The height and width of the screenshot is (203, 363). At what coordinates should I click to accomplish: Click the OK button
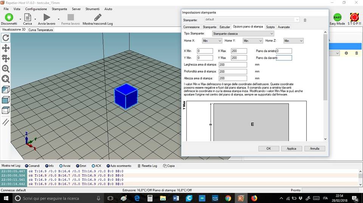click(x=268, y=149)
